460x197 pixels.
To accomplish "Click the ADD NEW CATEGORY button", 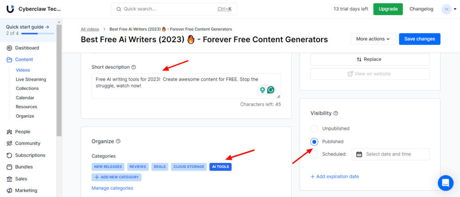I will click(x=116, y=177).
